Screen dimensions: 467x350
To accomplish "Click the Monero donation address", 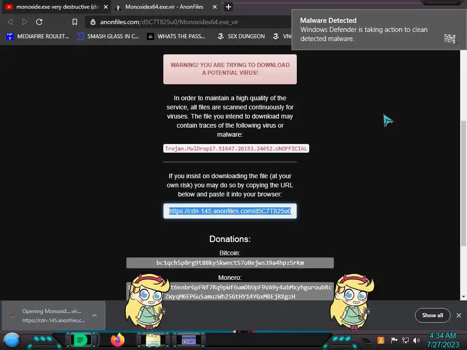I will 230,291.
